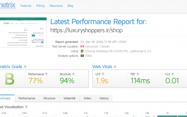Image resolution: width=187 pixels, height=117 pixels.
Task: Open the Features menu
Action: tap(26, 6)
